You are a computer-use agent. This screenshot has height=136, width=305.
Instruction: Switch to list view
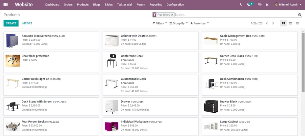[x=291, y=23]
